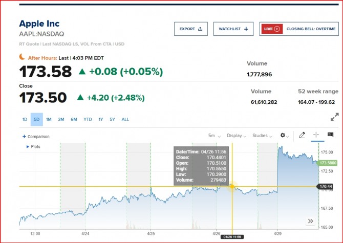The height and width of the screenshot is (243, 343).
Task: Switch to the 1D range tab
Action: click(x=25, y=120)
